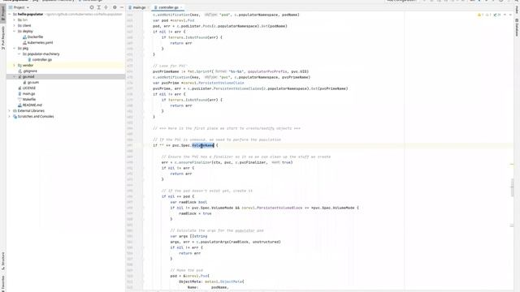This screenshot has width=520, height=292.
Task: Open Project panel gear options
Action: (115, 7)
